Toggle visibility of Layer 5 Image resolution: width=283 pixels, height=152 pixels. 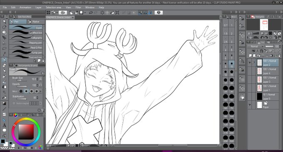250,96
